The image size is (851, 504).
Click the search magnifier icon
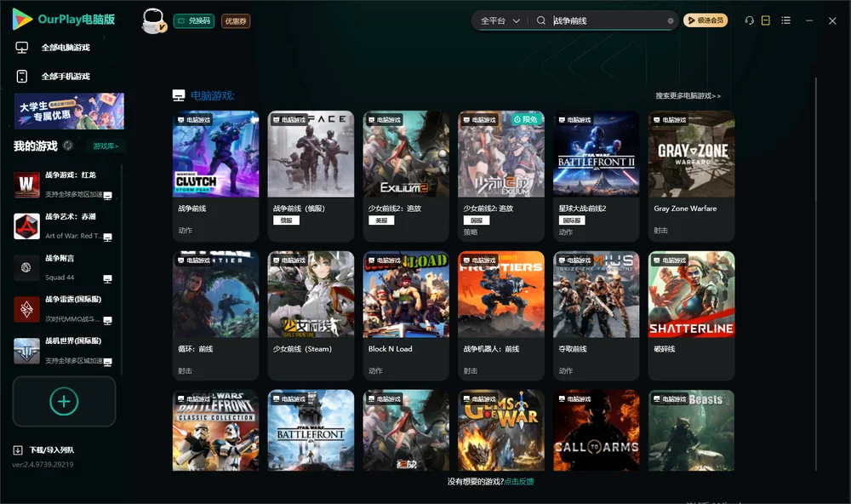541,20
